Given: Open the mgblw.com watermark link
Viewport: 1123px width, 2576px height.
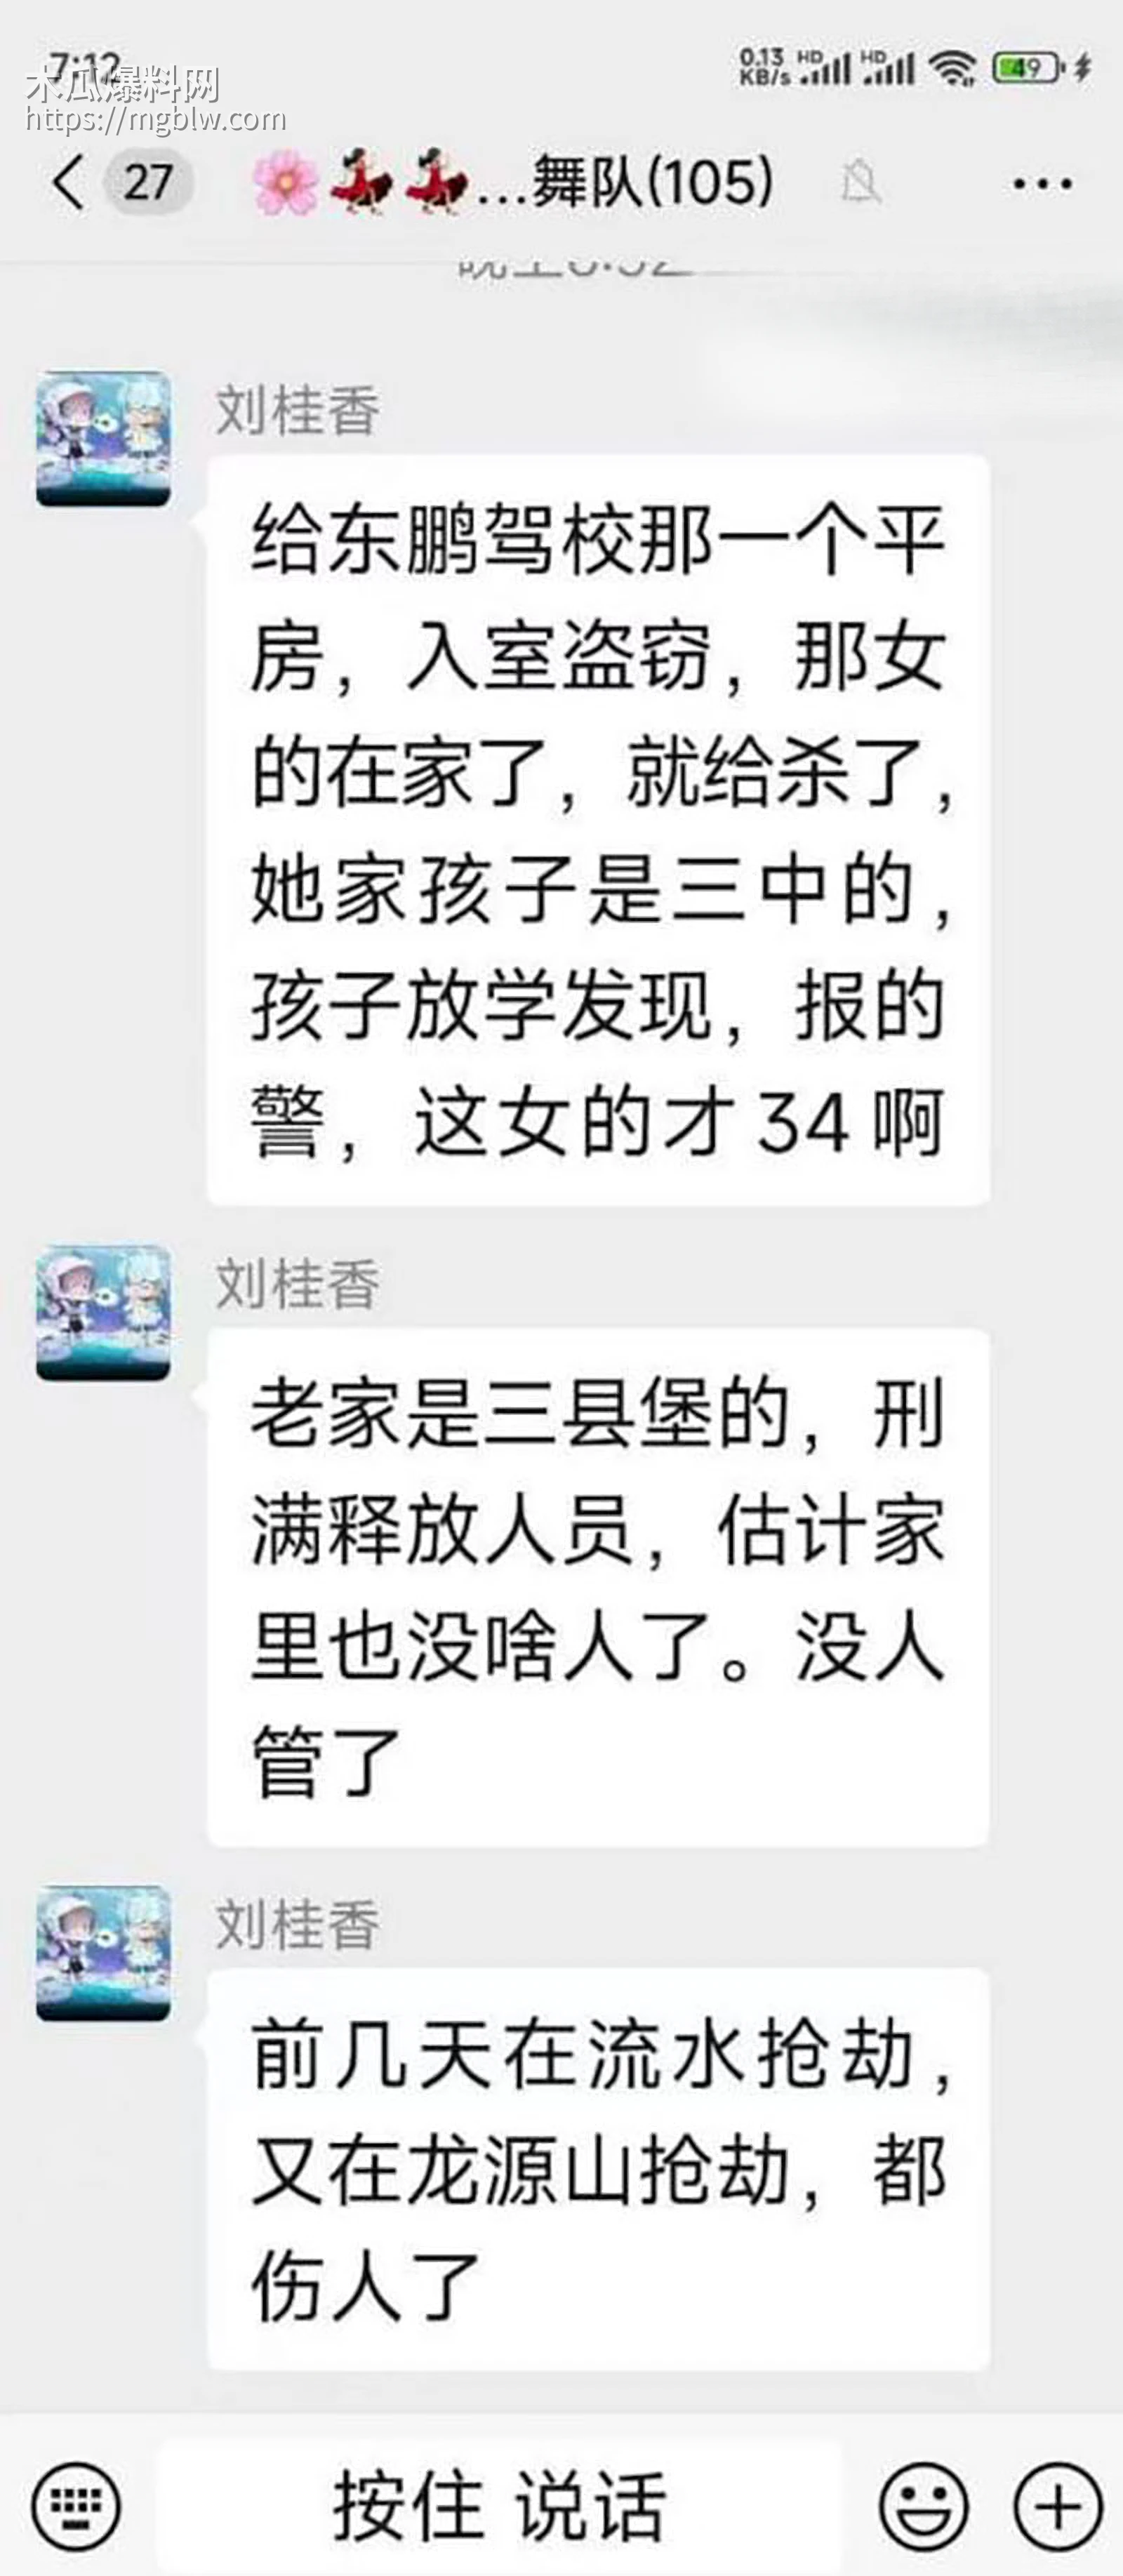Looking at the screenshot, I should [155, 120].
